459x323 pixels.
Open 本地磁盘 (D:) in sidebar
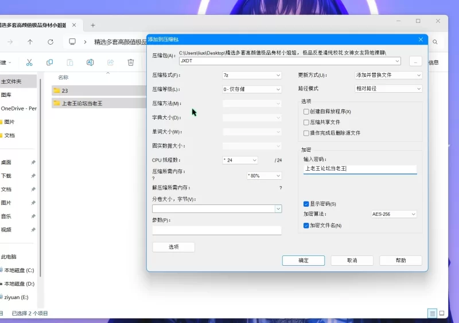18,283
